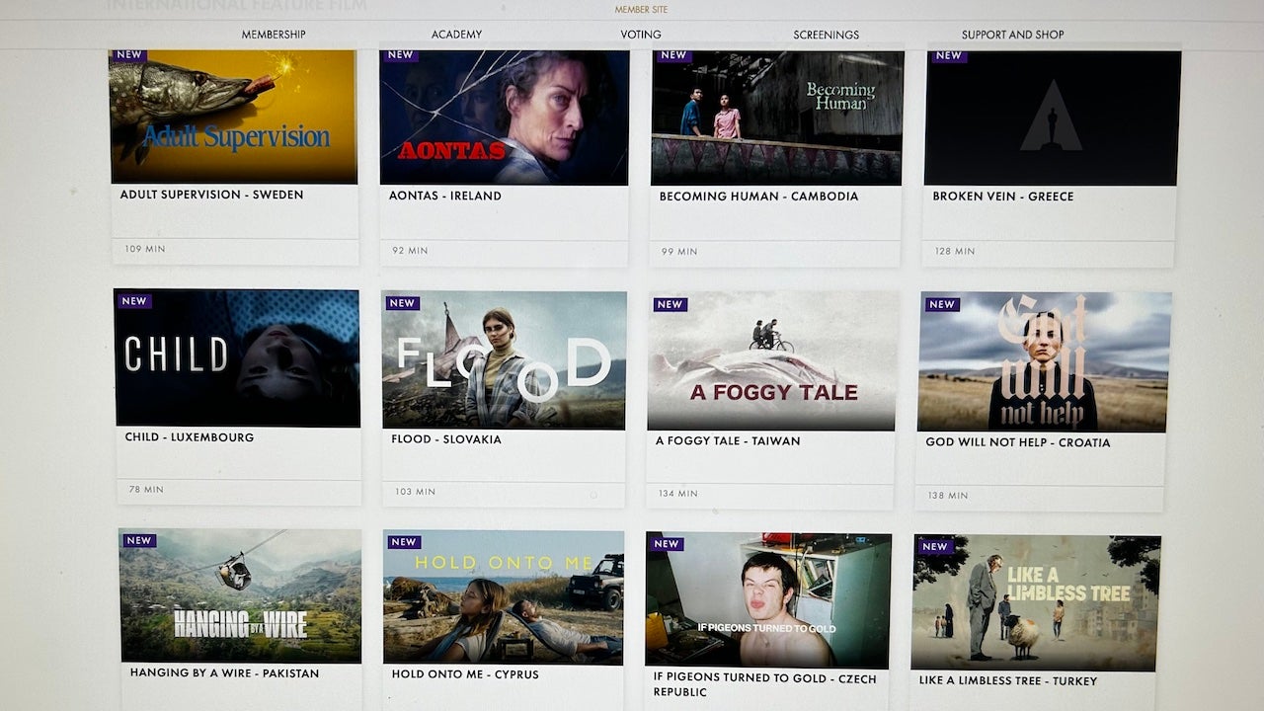The height and width of the screenshot is (711, 1264).
Task: Open the Child film thumbnail
Action: [x=237, y=357]
